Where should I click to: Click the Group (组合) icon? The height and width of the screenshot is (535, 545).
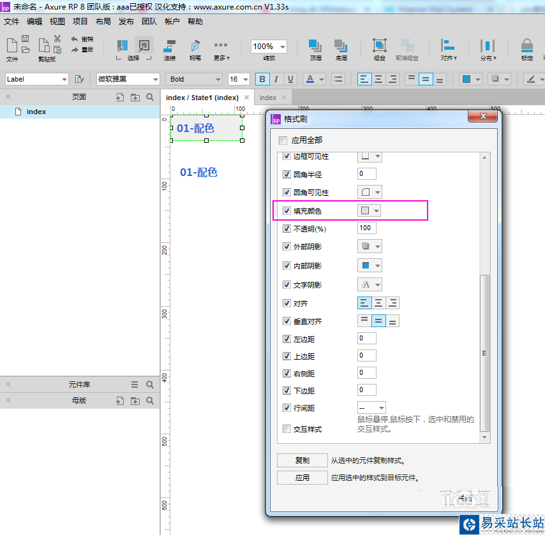(x=380, y=47)
